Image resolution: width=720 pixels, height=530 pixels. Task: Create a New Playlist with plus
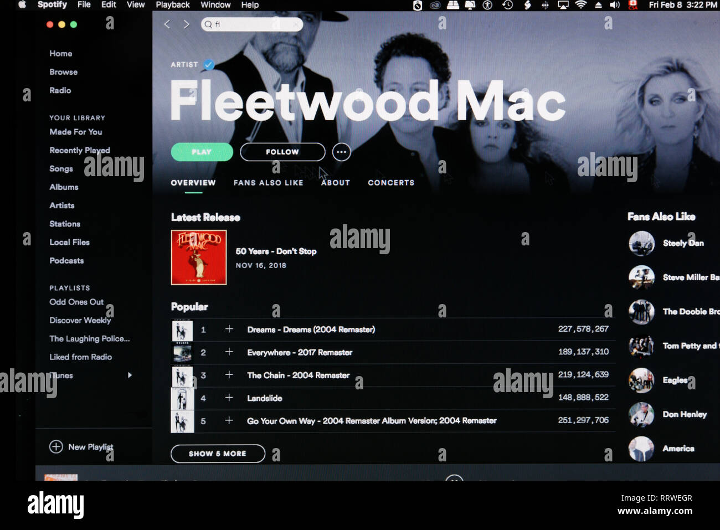pyautogui.click(x=56, y=446)
